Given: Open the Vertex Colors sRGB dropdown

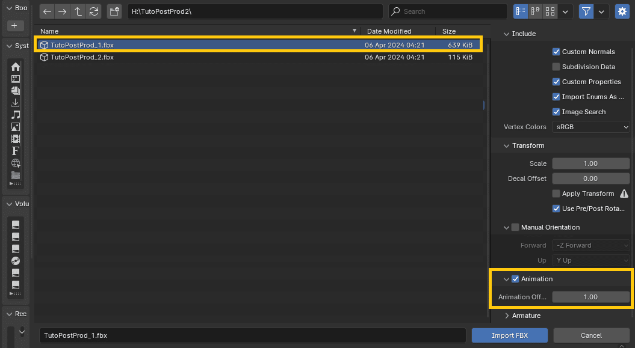Looking at the screenshot, I should tap(590, 127).
